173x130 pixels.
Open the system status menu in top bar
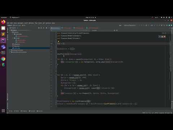point(167,17)
